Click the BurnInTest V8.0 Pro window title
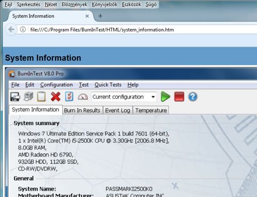This screenshot has height=197, width=257. point(41,74)
